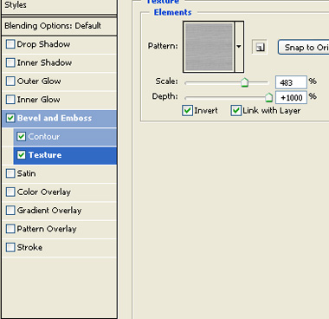This screenshot has width=329, height=319.
Task: Enable the Stroke checkbox
Action: point(10,247)
